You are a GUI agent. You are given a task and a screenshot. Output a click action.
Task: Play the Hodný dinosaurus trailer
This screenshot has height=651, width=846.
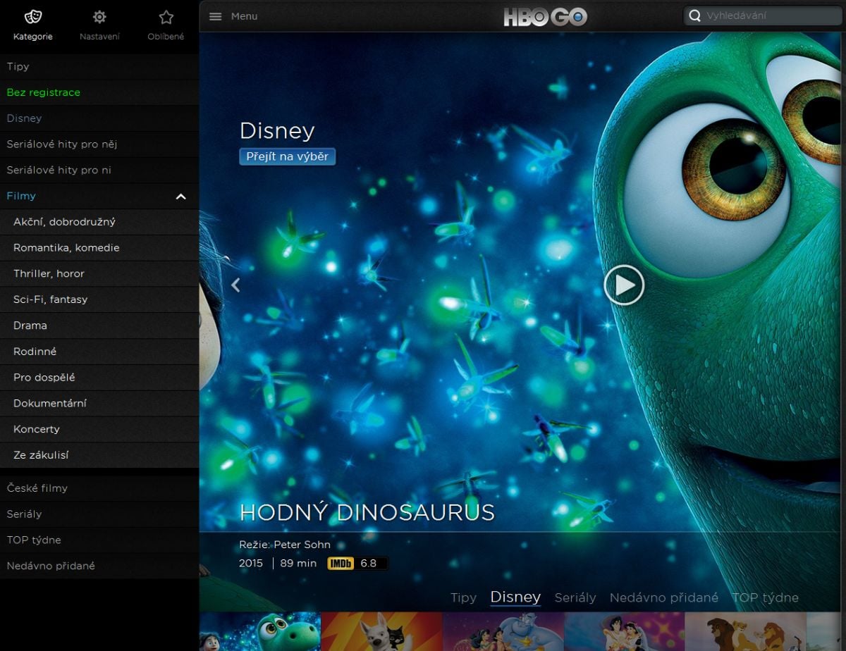point(624,285)
